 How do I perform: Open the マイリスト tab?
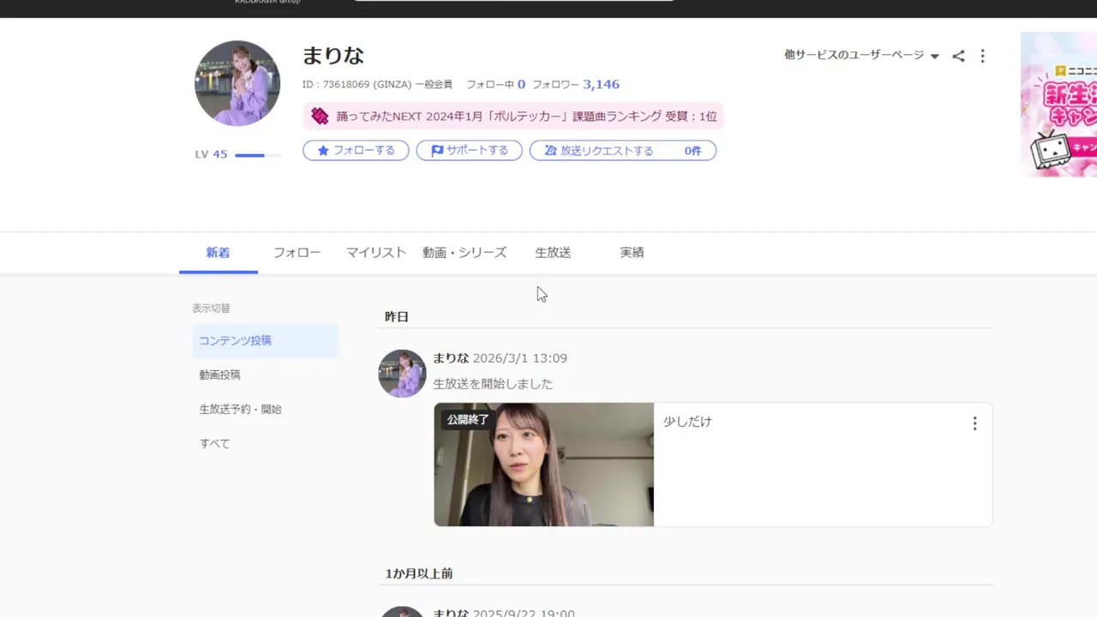375,253
